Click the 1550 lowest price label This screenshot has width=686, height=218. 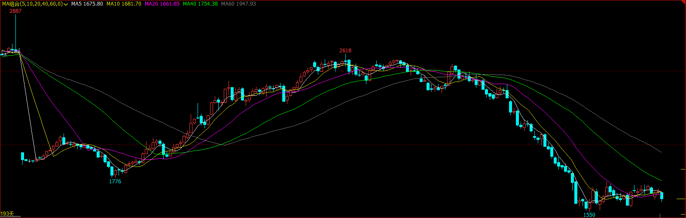point(589,215)
